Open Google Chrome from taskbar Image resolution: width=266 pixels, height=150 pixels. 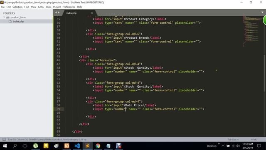tap(98, 146)
